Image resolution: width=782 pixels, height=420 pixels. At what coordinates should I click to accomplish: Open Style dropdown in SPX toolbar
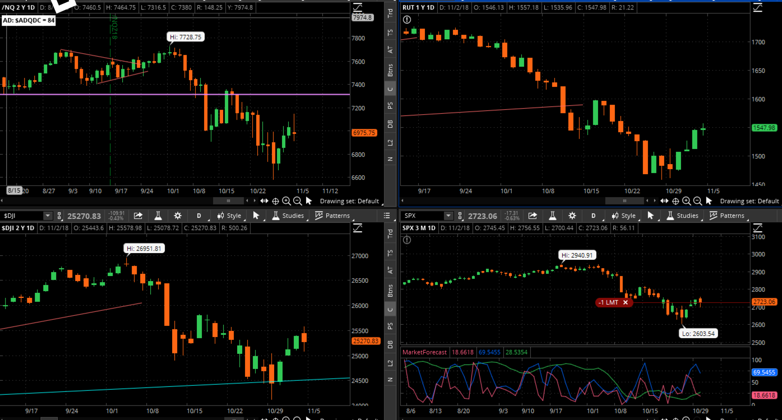pos(624,216)
